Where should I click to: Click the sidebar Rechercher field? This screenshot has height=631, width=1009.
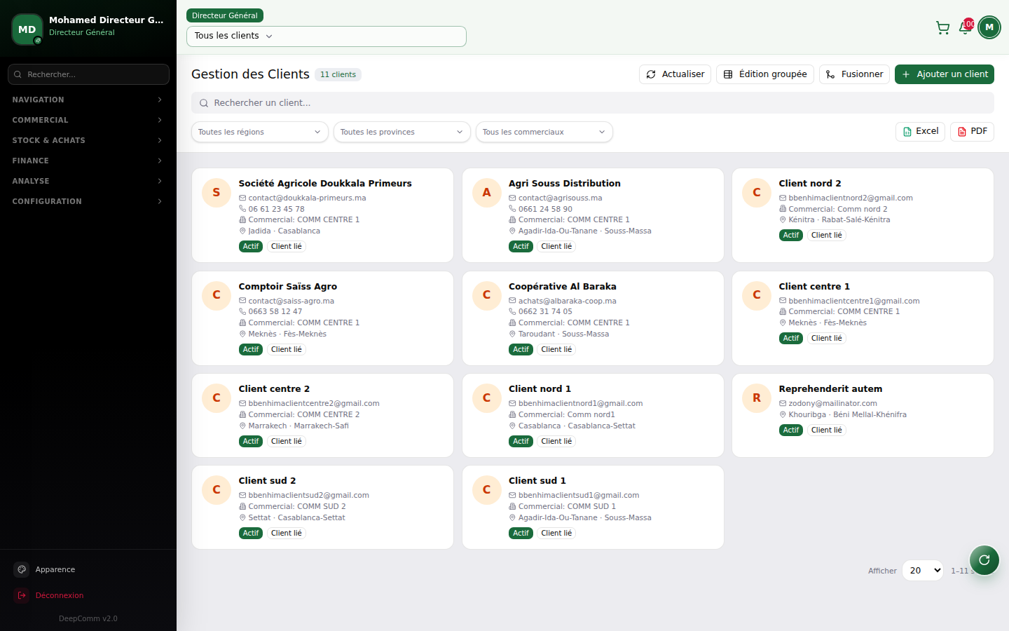pyautogui.click(x=88, y=74)
